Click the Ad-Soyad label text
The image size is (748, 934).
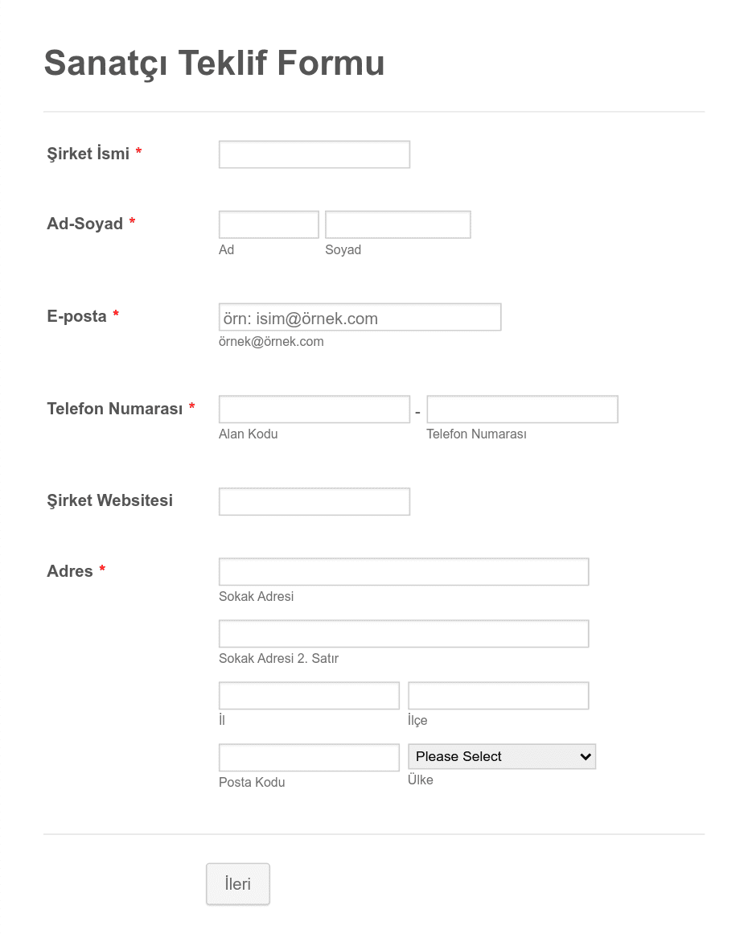[84, 224]
